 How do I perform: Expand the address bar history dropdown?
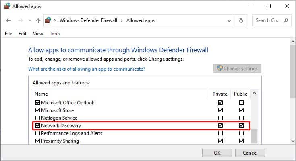(x=229, y=21)
